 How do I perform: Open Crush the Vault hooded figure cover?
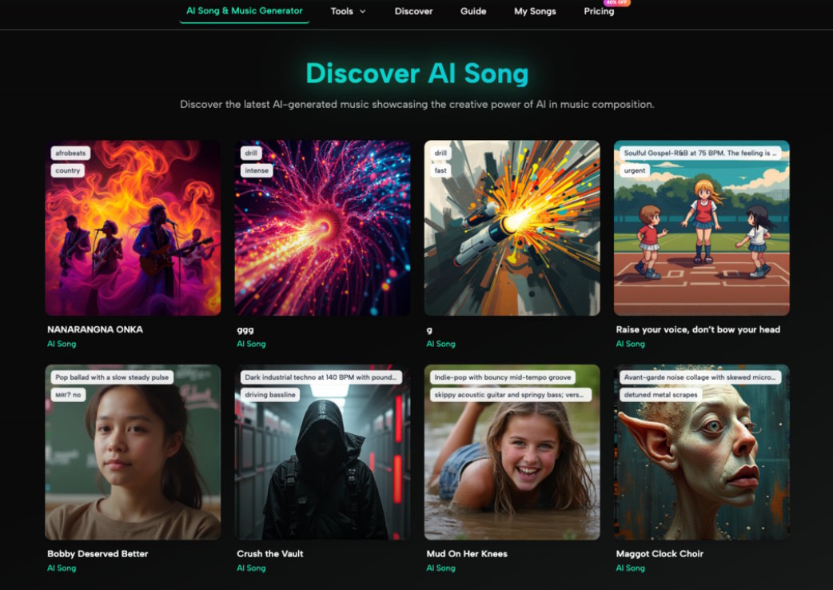322,452
